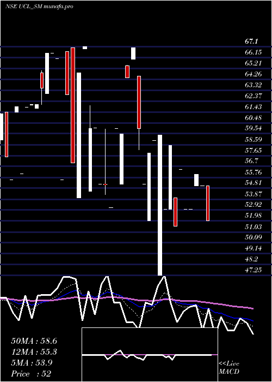
Task: Click the 55.76 price axis label
Action: point(254,172)
